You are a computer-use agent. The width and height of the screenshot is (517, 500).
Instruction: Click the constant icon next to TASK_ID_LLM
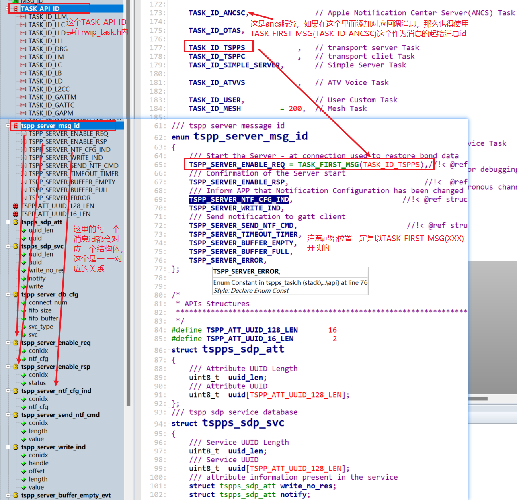[x=23, y=17]
